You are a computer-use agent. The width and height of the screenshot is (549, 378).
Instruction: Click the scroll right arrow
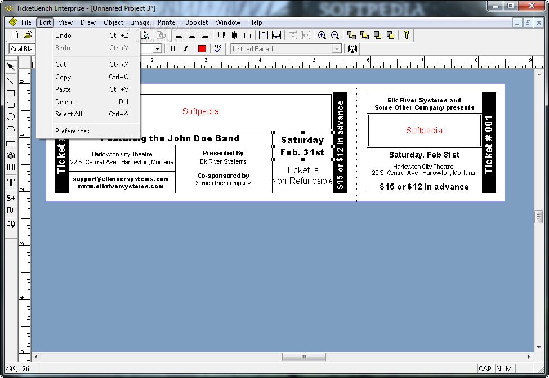529,357
